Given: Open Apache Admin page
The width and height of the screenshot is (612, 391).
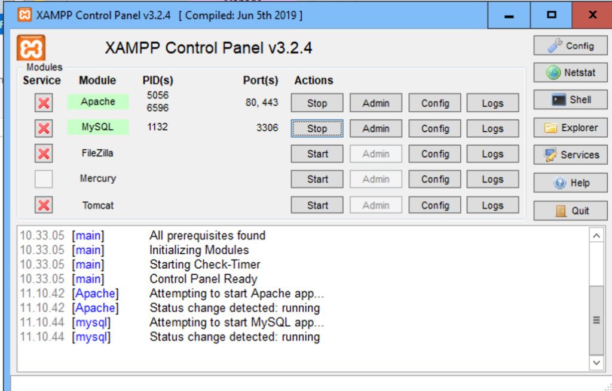Looking at the screenshot, I should click(x=376, y=103).
